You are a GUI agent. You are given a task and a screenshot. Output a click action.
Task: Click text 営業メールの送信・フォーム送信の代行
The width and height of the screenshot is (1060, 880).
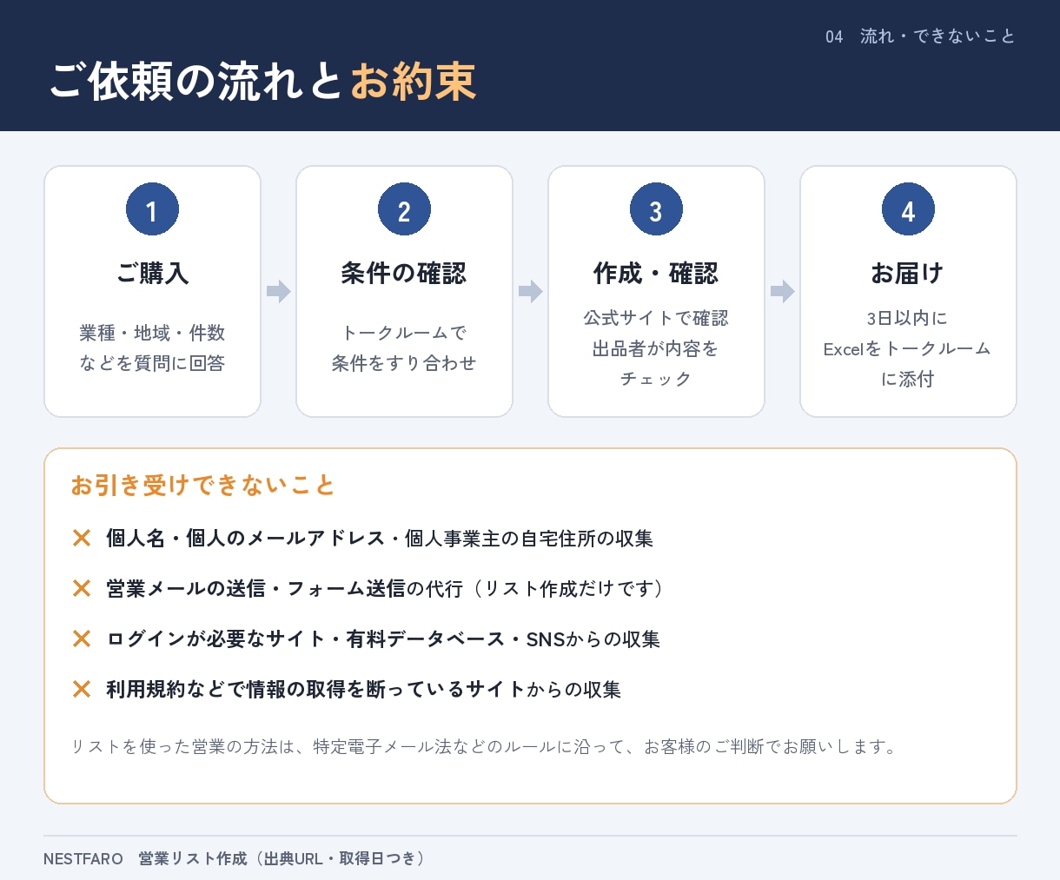pyautogui.click(x=285, y=589)
